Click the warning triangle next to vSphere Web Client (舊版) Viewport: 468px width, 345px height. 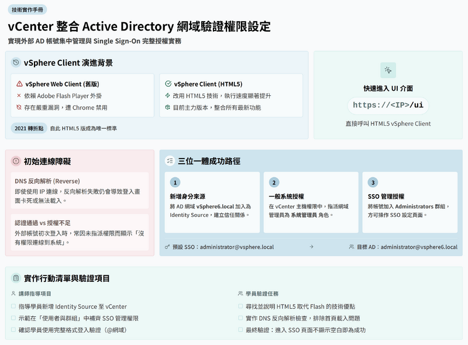19,84
